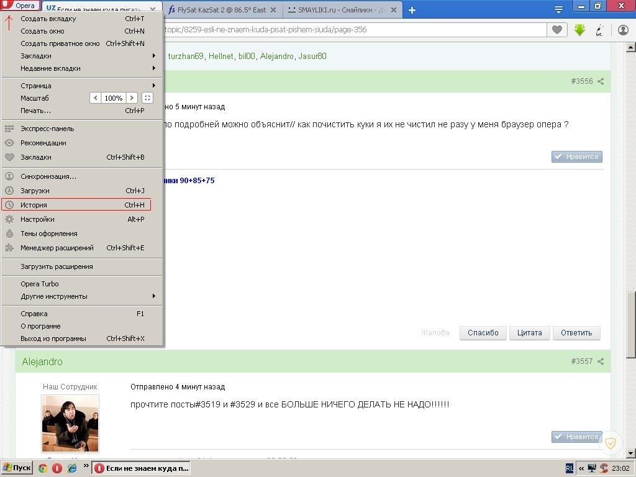
Task: Open the turzhan69 user link
Action: point(186,57)
